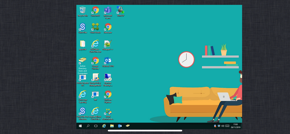Select the paywrite folder icon
The height and width of the screenshot is (134, 290).
83,45
